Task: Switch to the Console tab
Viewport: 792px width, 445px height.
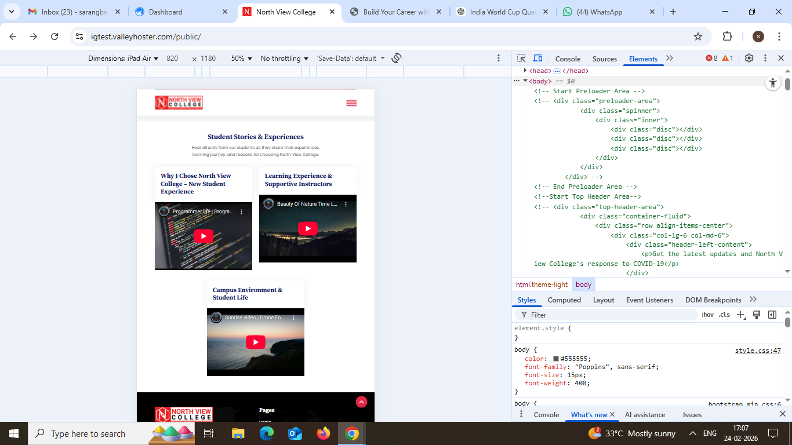Action: (568, 59)
